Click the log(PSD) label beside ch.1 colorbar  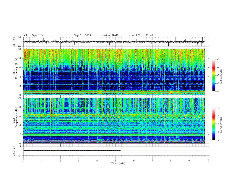pyautogui.click(x=221, y=76)
